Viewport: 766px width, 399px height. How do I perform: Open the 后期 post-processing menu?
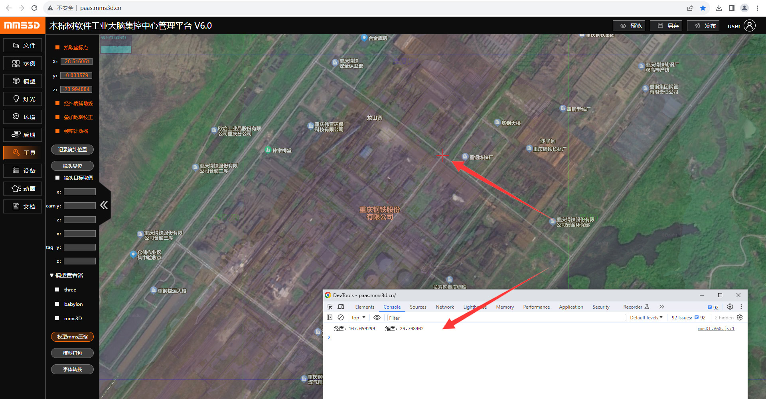click(23, 135)
